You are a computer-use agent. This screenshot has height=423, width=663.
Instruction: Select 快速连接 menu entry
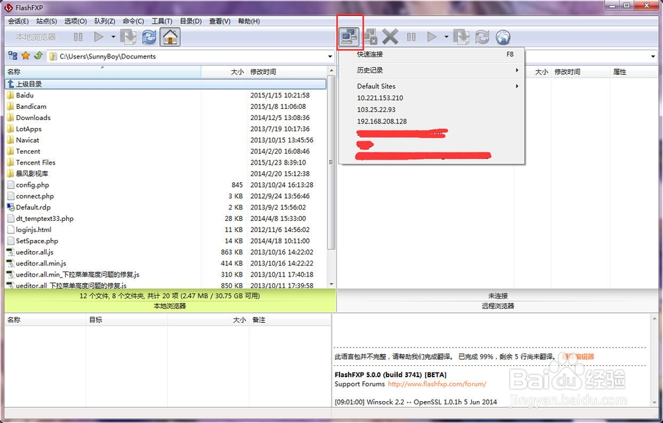pyautogui.click(x=432, y=54)
